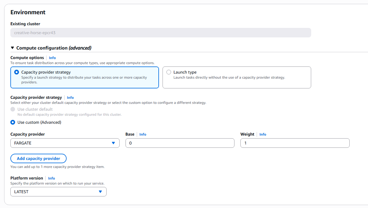Screen dimensions: 368x208
Task: Select the Use cluster default radio button
Action: pyautogui.click(x=13, y=109)
